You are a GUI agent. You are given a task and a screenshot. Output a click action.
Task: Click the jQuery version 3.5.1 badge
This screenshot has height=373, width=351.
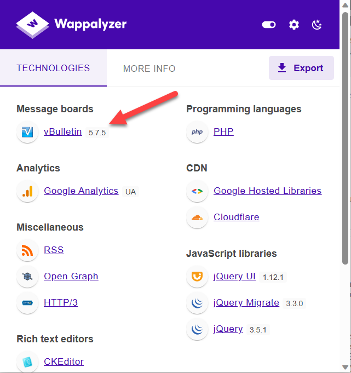pos(258,330)
